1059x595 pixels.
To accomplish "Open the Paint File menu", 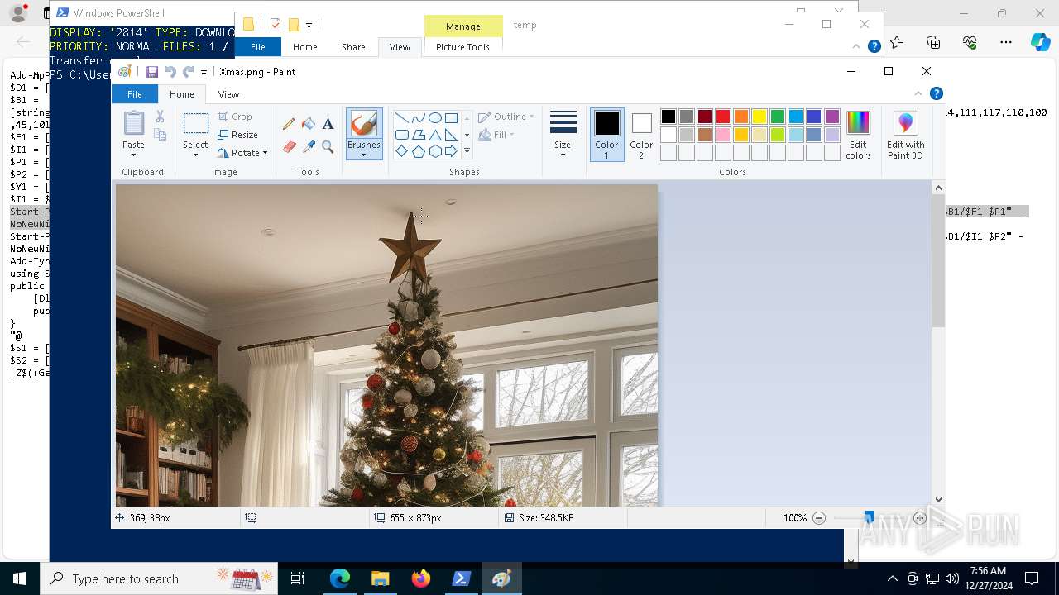I will [134, 94].
